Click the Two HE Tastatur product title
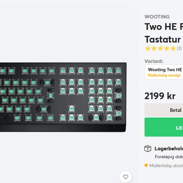 (164, 33)
